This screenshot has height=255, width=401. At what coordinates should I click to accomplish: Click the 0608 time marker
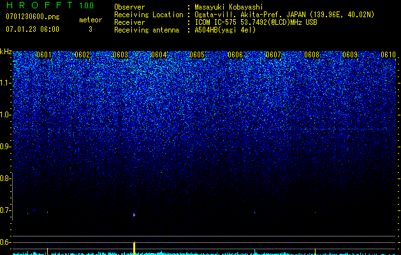coord(312,55)
